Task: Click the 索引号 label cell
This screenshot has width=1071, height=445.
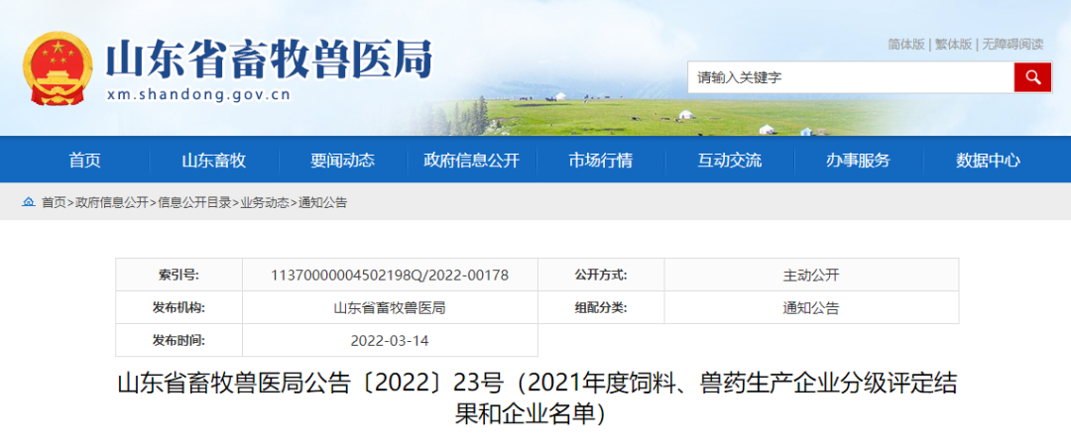Action: (x=178, y=276)
